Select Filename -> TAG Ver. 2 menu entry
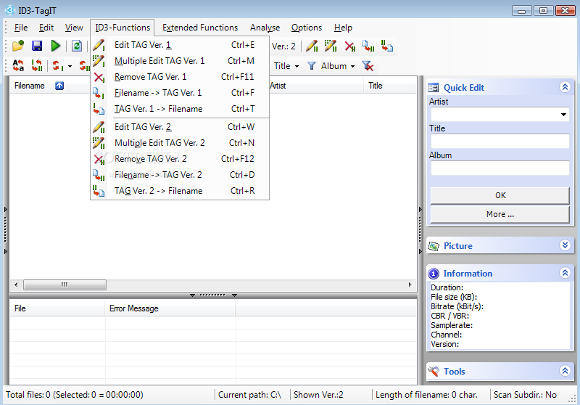This screenshot has width=580, height=405. (181, 175)
